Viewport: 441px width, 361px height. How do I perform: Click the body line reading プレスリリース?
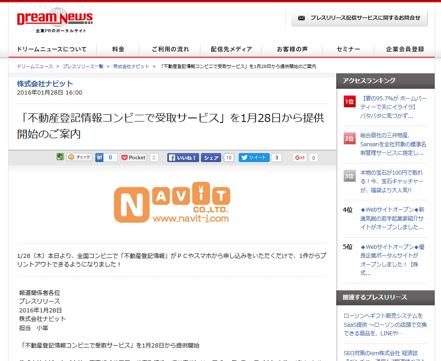coord(40,302)
